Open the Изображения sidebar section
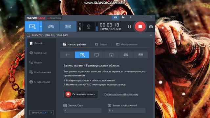Screen dimensions: 210x118 coord(42,72)
